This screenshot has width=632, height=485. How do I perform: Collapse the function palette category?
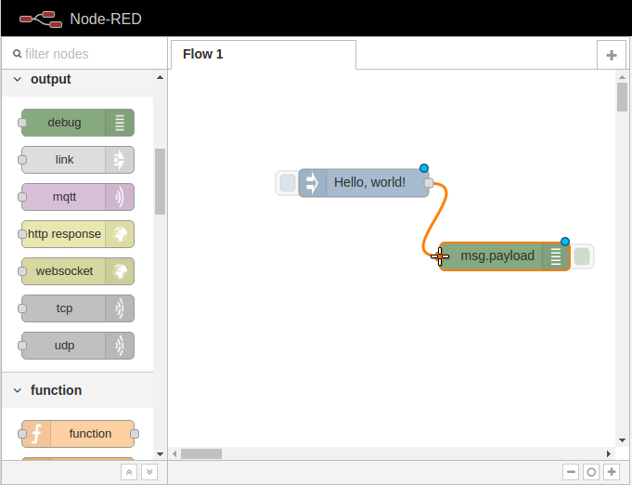point(18,390)
